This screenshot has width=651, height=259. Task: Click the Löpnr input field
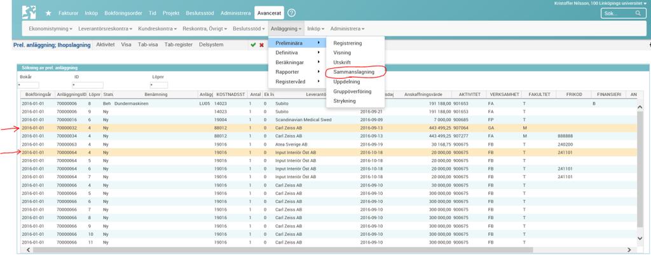[x=159, y=85]
